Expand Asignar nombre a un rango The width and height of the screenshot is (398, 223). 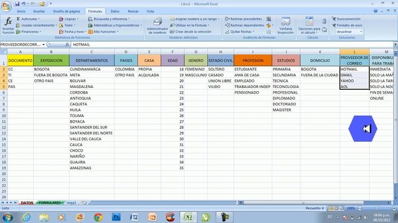tap(195, 19)
